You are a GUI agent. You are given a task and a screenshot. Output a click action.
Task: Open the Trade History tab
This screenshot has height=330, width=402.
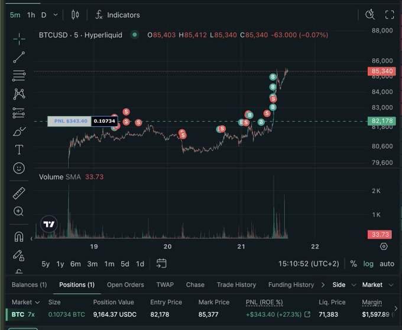pos(236,285)
